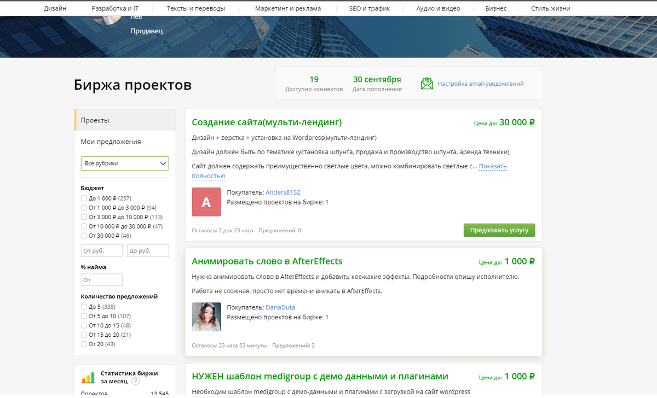Screen dimensions: 657x398
Task: Check budget 'От 3 000 ₽ до 10 000 ₽'
Action: (84, 217)
